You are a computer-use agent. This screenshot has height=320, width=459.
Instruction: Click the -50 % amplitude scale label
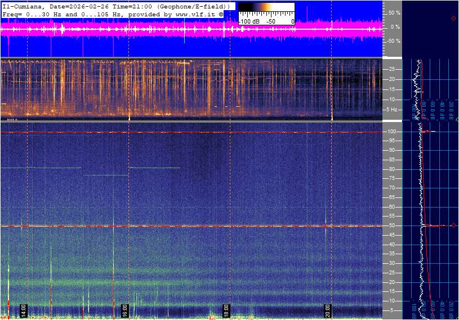click(393, 41)
